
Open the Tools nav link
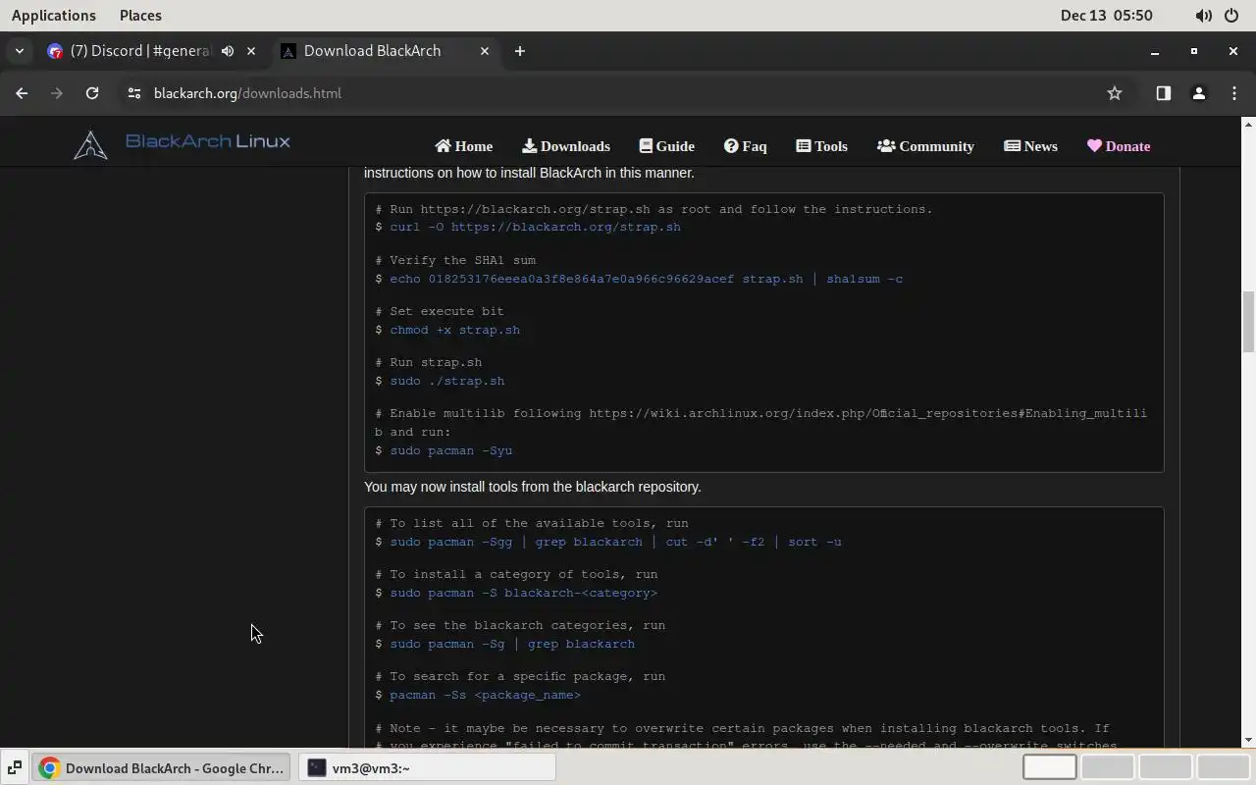(822, 146)
